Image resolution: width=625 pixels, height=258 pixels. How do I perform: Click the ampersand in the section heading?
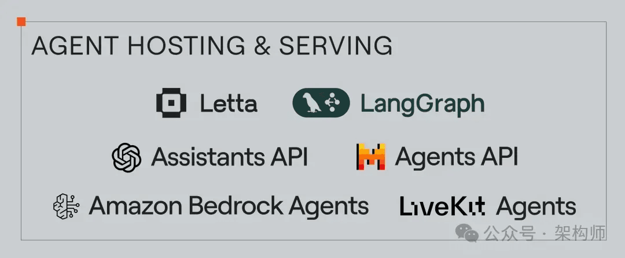(x=262, y=45)
